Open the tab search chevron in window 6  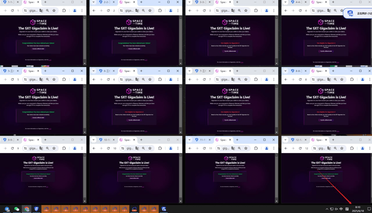94,71
